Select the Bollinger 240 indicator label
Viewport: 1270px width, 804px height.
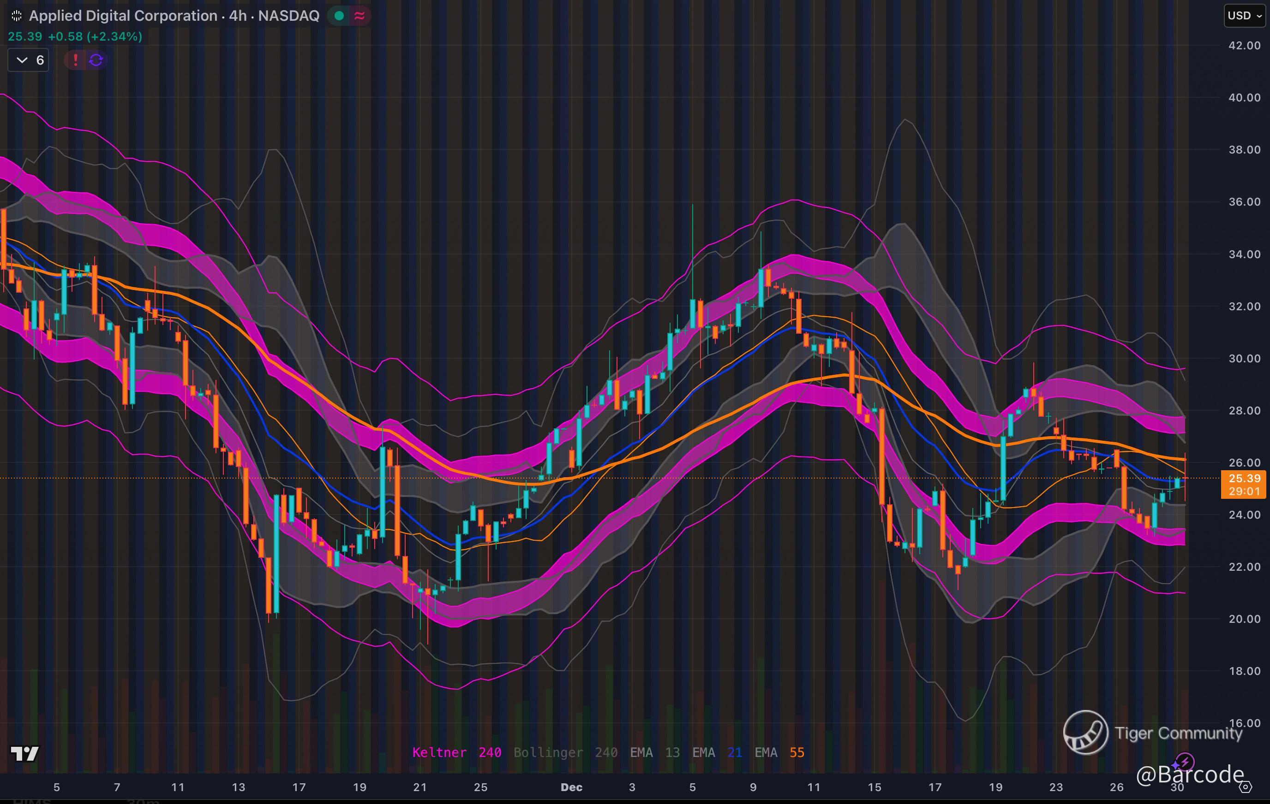tap(565, 752)
